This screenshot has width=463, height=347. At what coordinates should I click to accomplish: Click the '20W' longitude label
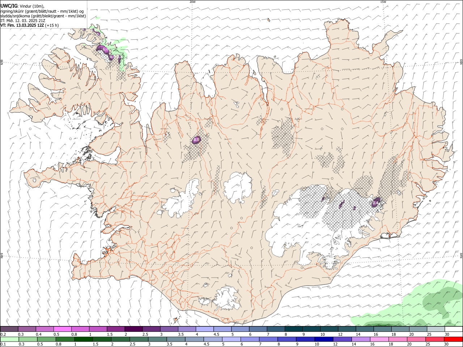pos(192,2)
